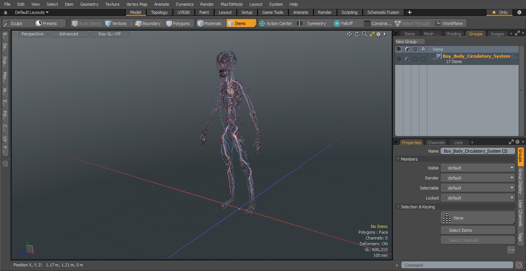The width and height of the screenshot is (526, 271).
Task: Open viewport settings gear icon
Action: 379,34
